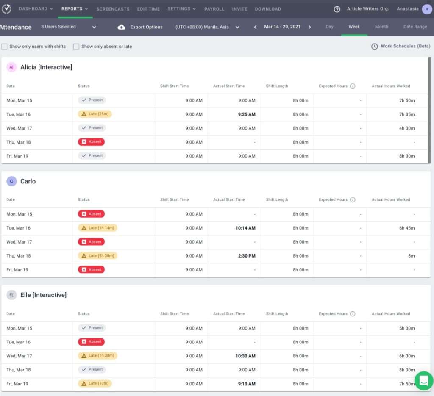Open the help question mark icon

click(337, 9)
